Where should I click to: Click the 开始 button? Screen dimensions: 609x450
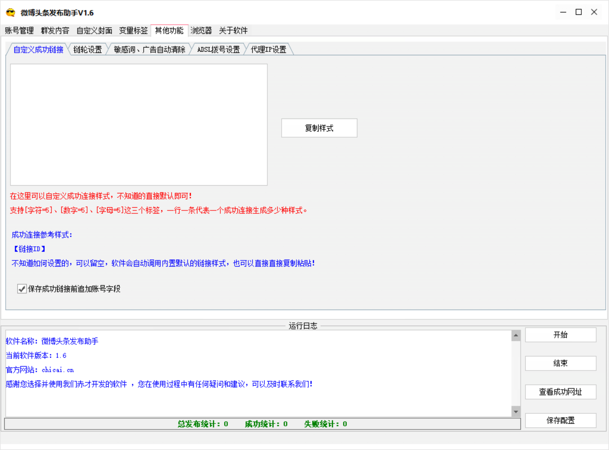point(560,335)
